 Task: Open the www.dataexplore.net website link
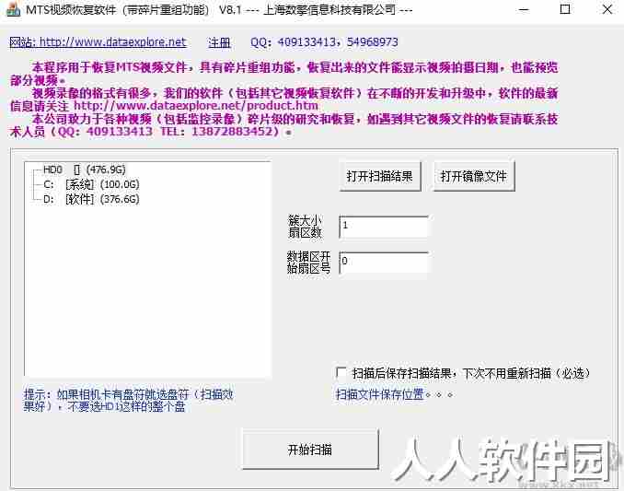click(98, 42)
